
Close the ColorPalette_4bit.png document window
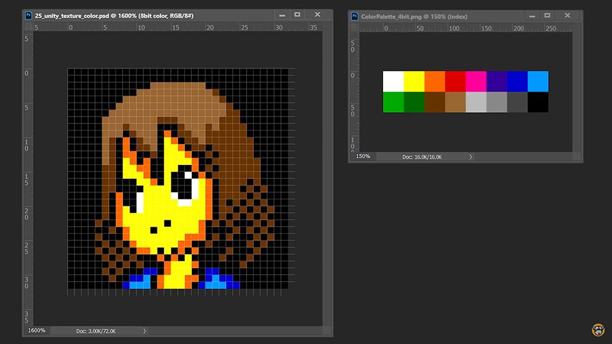coord(567,15)
